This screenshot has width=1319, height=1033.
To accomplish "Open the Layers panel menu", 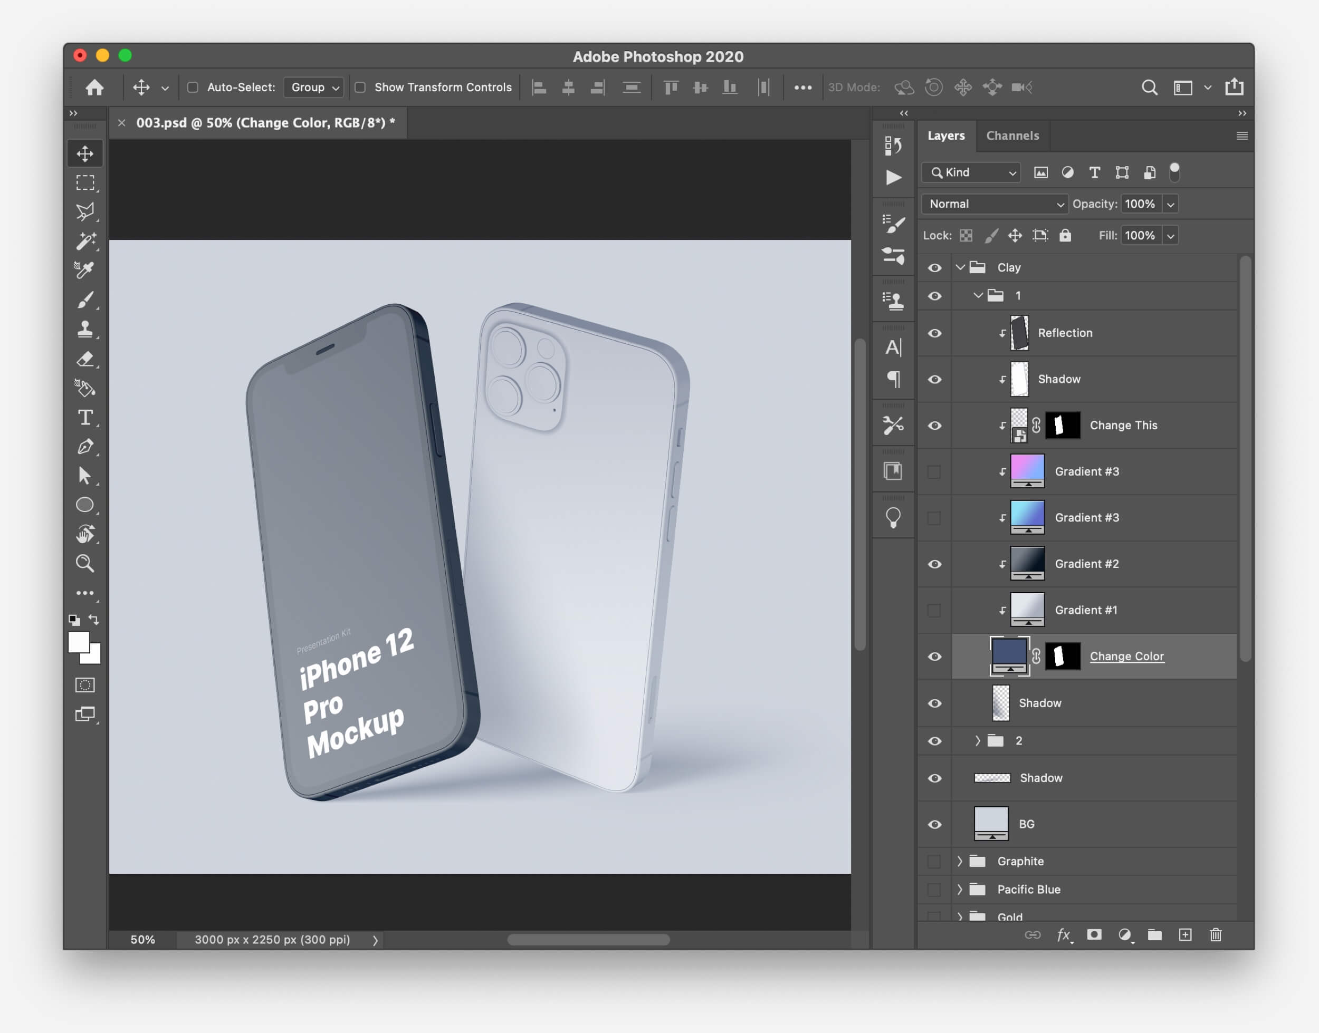I will 1242,136.
